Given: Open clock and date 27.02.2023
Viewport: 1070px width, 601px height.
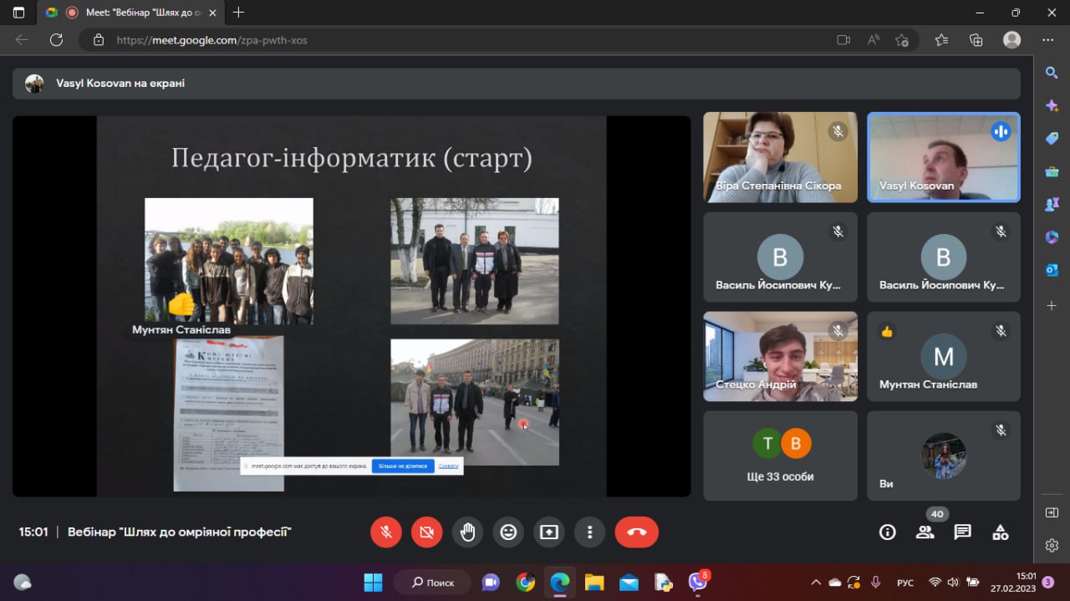Looking at the screenshot, I should 1013,582.
